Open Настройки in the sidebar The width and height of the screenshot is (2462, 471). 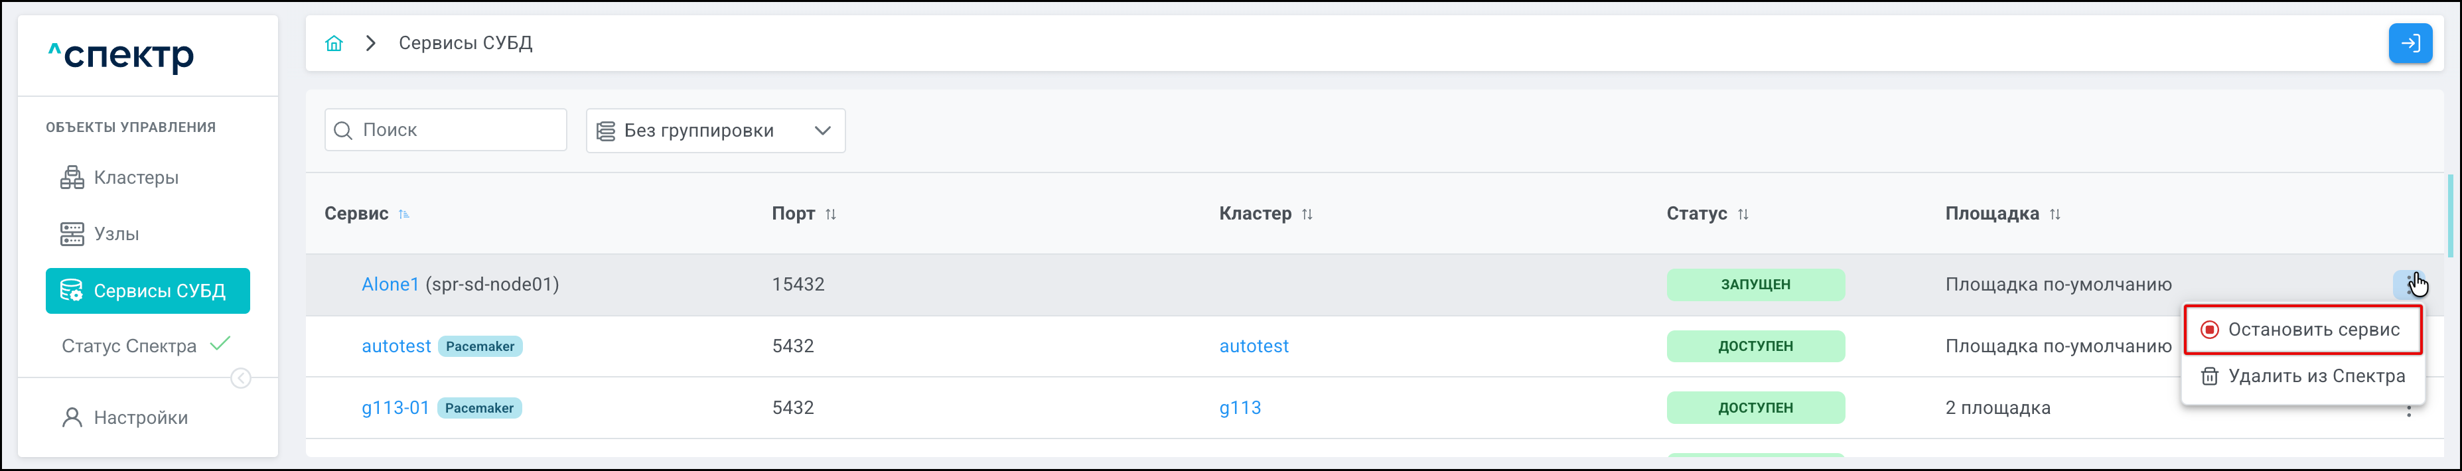tap(141, 417)
